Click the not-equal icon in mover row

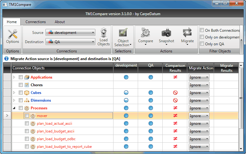(175, 116)
